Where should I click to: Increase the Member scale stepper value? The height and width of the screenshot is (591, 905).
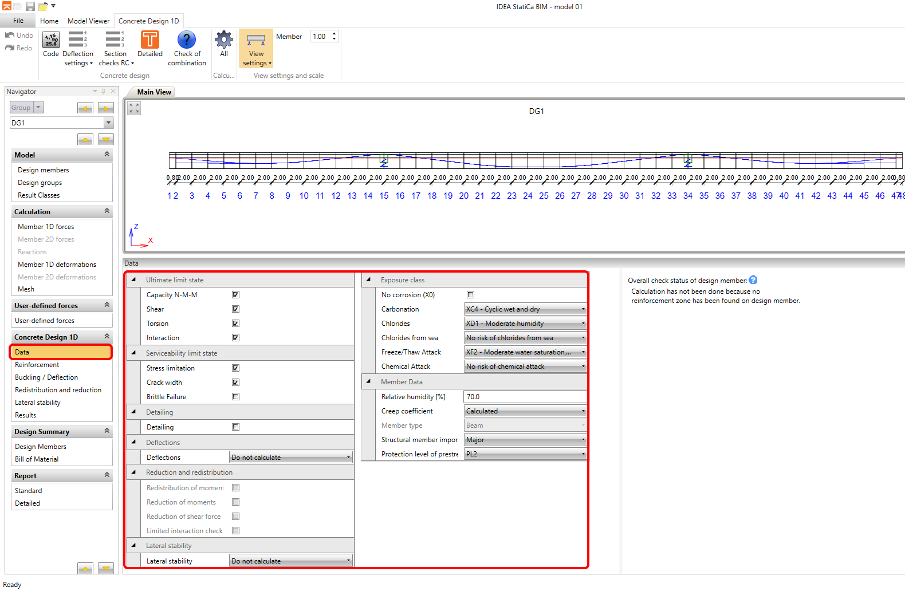pos(335,34)
